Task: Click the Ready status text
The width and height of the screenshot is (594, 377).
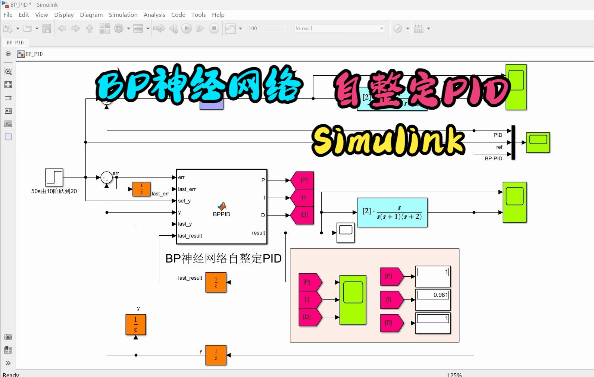Action: pos(11,374)
